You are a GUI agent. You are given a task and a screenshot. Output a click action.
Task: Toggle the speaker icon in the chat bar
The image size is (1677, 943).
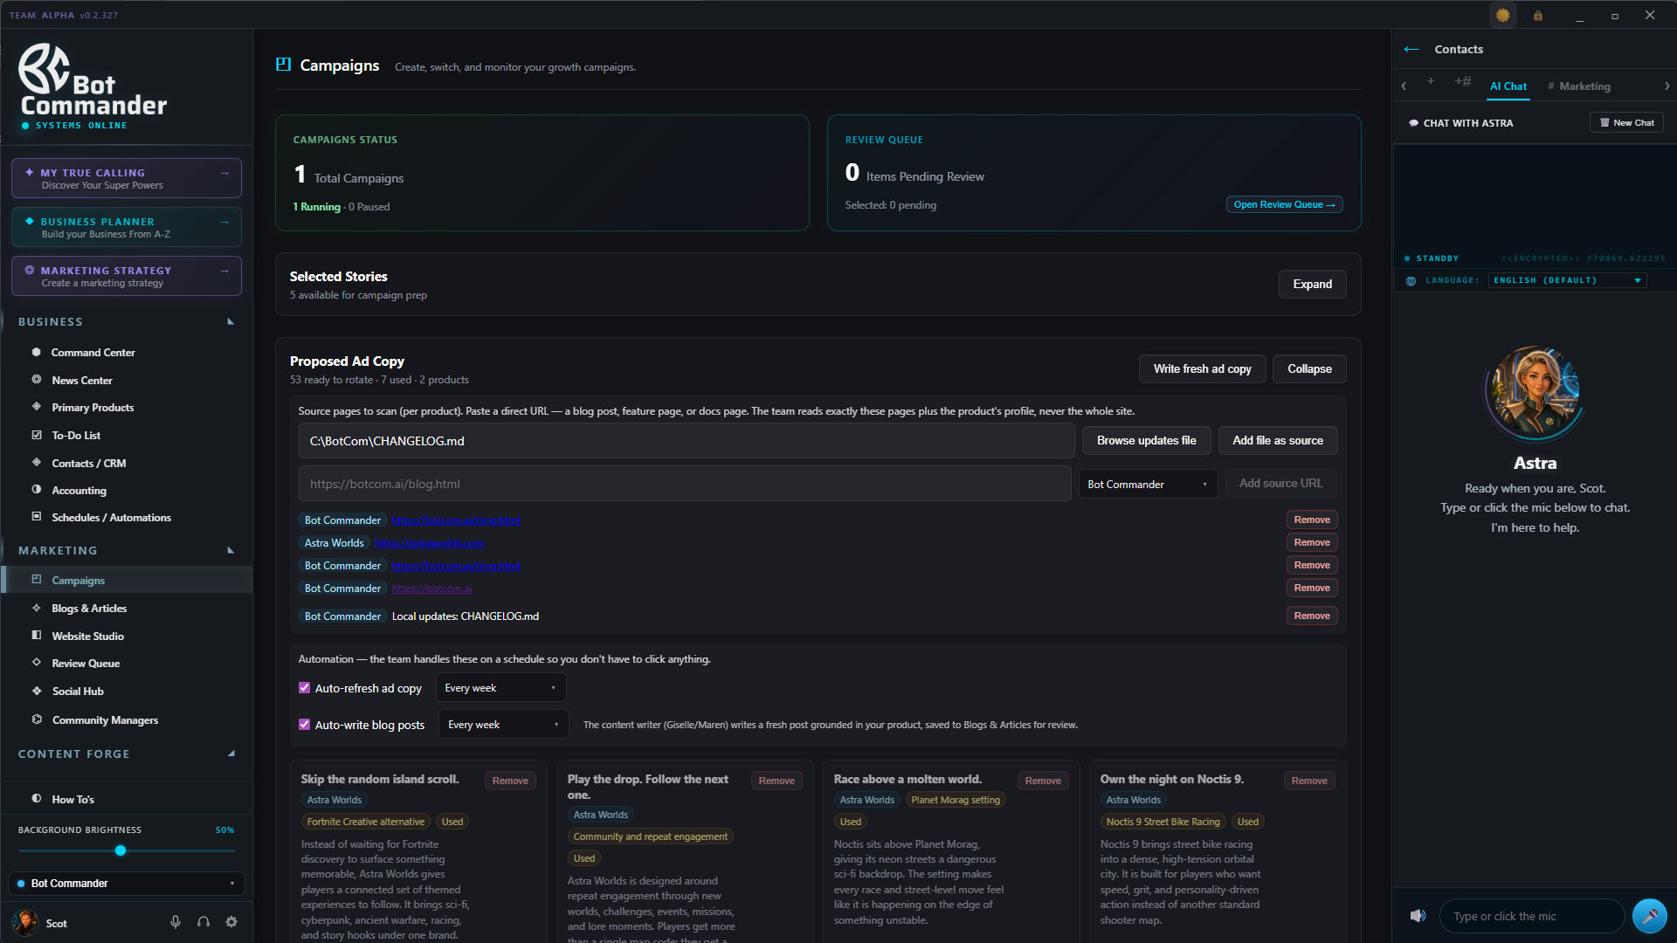[x=1418, y=916]
